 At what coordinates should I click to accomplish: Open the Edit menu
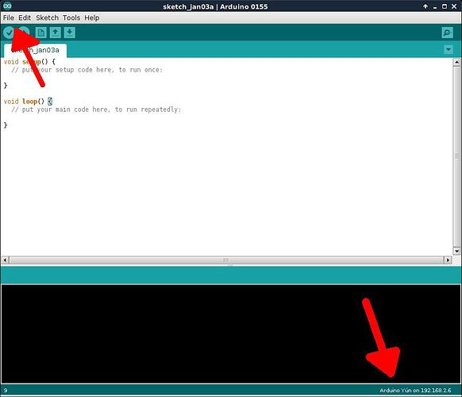tap(25, 18)
